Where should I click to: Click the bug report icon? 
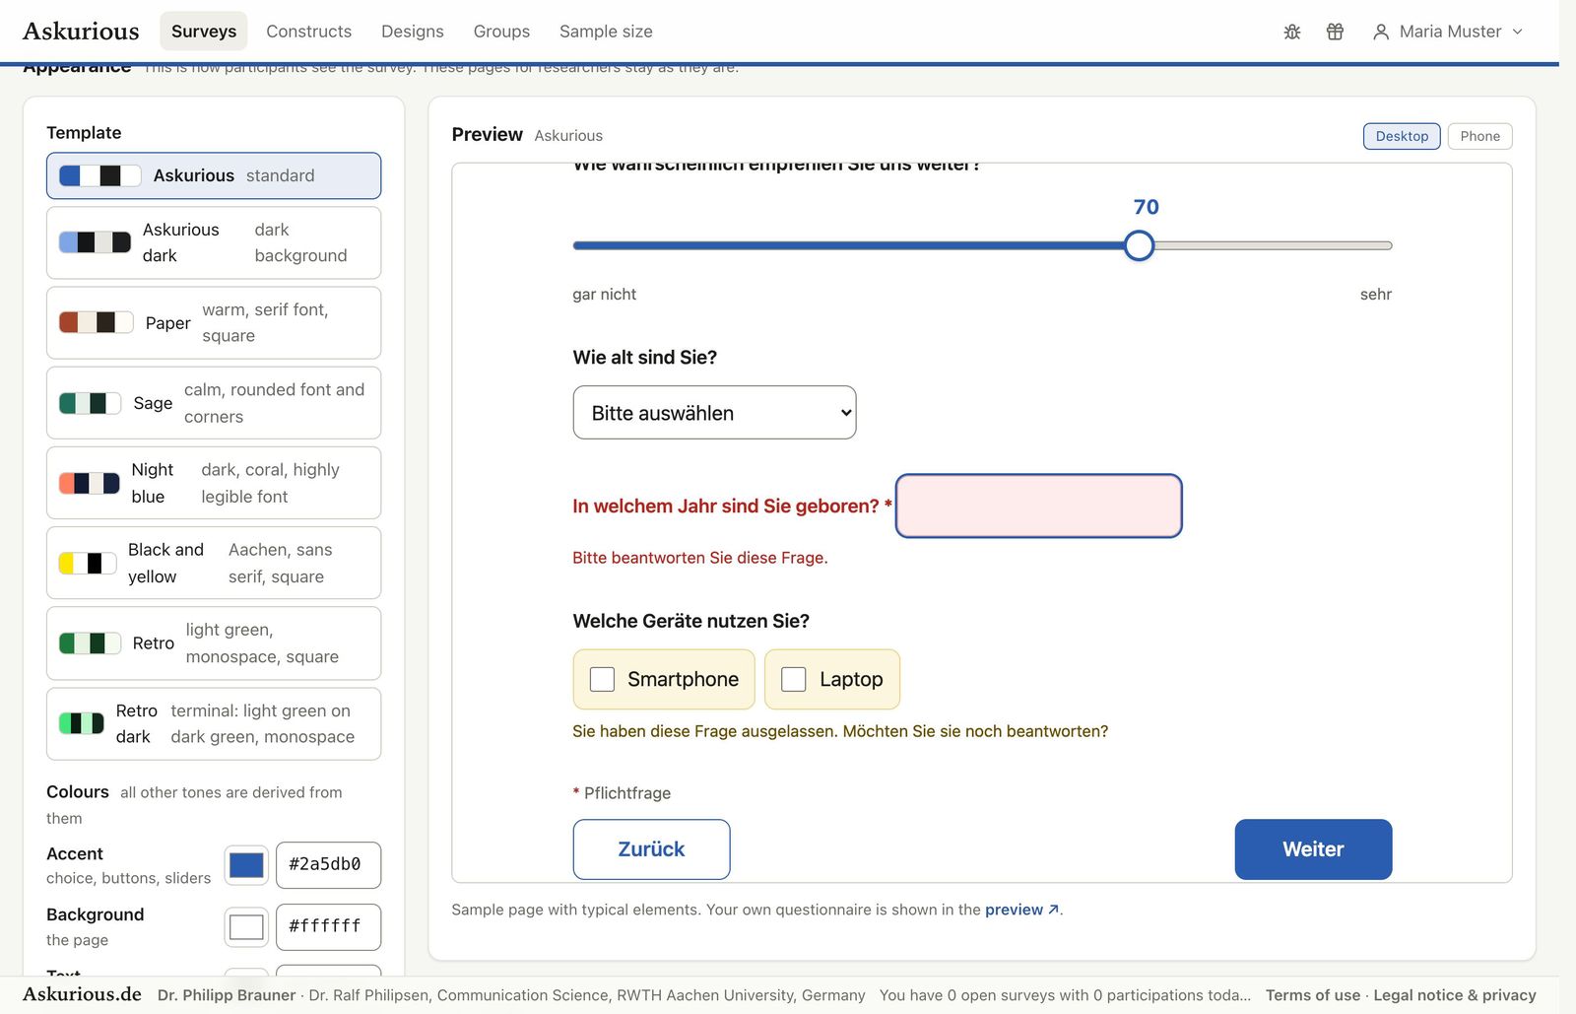coord(1292,32)
